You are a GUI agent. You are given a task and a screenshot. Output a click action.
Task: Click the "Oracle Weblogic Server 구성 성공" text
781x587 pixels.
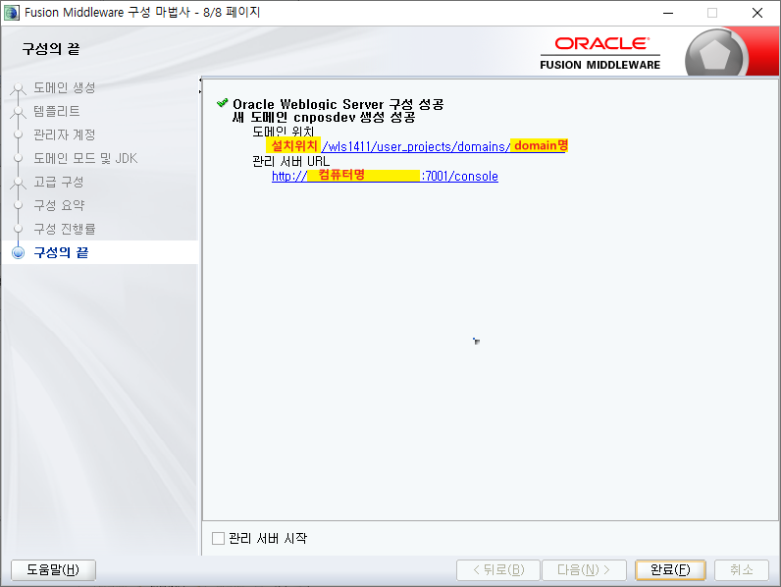[338, 104]
